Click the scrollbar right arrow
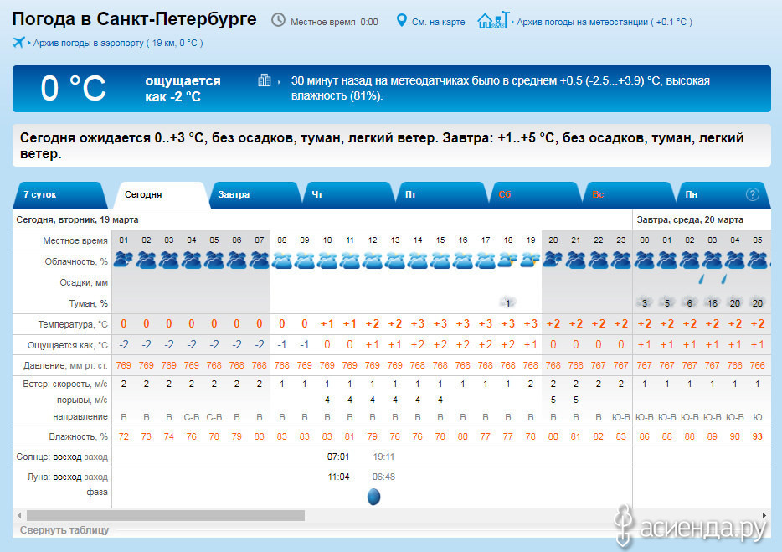 pos(764,515)
